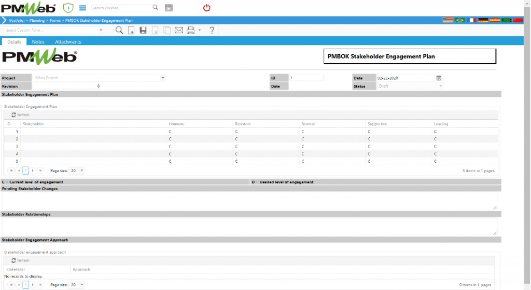Click the Revision number field
The image size is (531, 290).
[x=67, y=86]
